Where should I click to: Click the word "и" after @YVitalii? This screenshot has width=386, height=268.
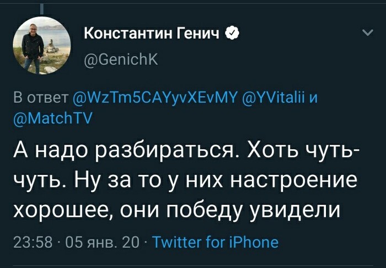point(313,99)
